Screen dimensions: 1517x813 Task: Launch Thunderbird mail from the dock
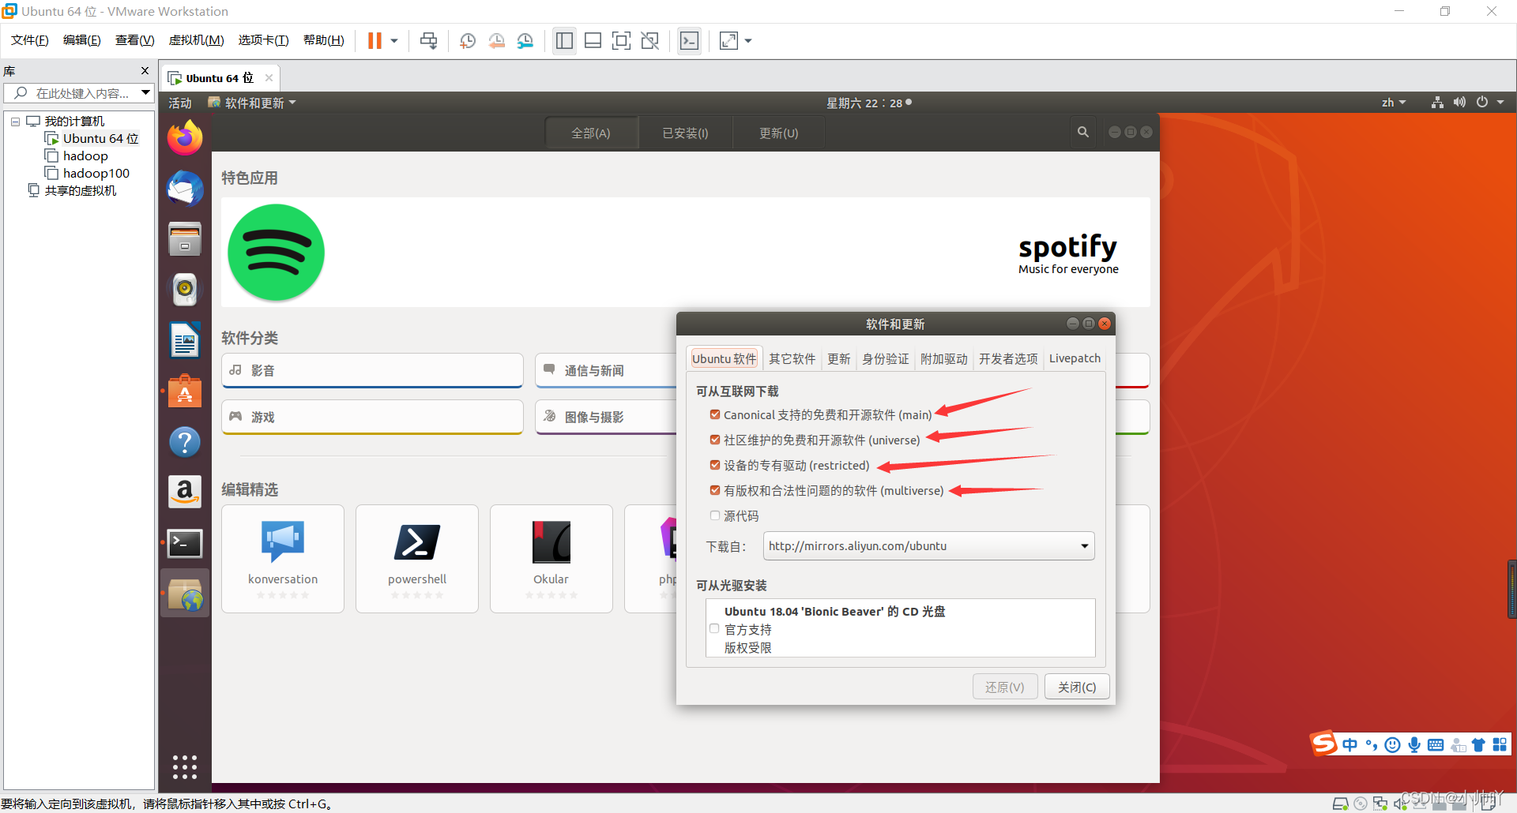185,189
